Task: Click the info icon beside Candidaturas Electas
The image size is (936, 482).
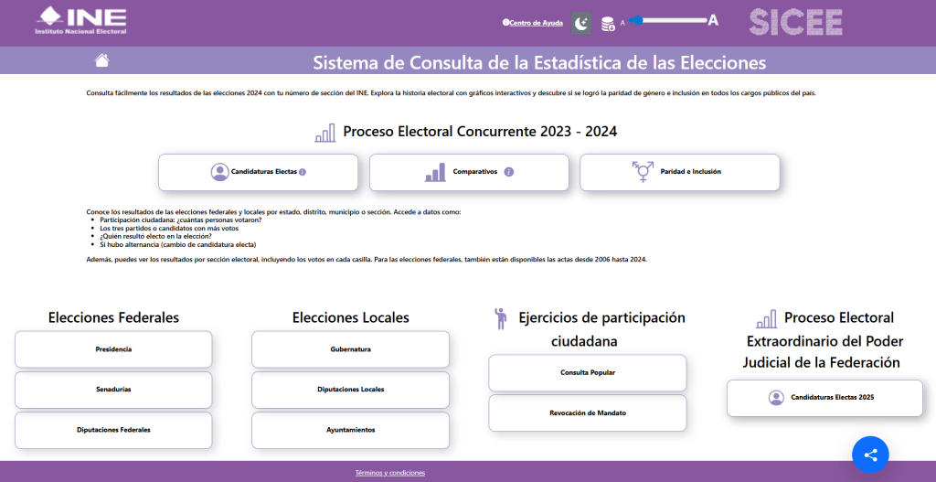Action: point(303,172)
